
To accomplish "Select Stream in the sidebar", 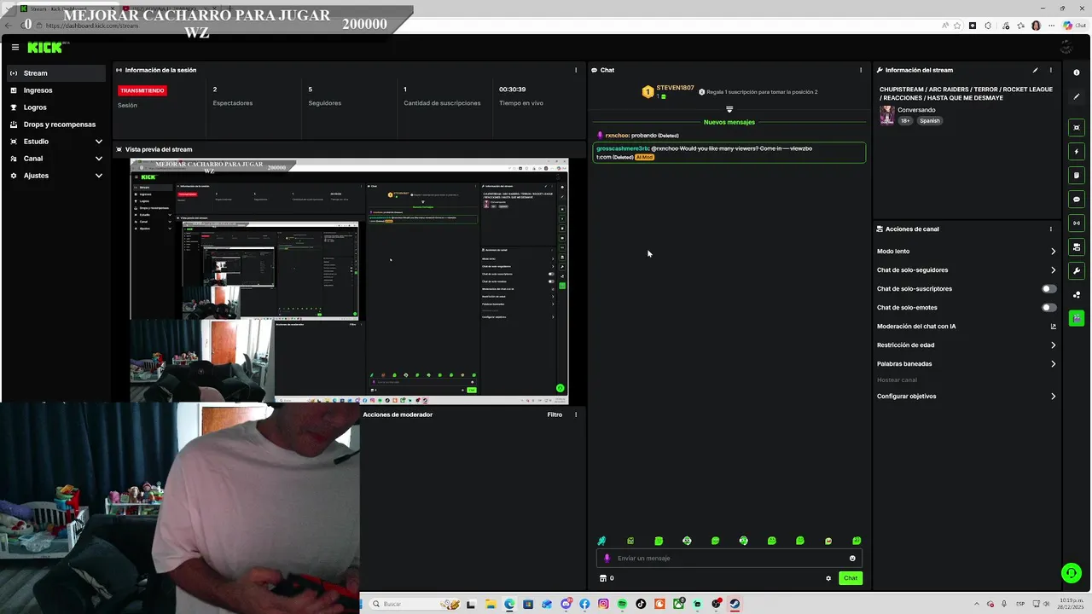I will click(x=56, y=73).
